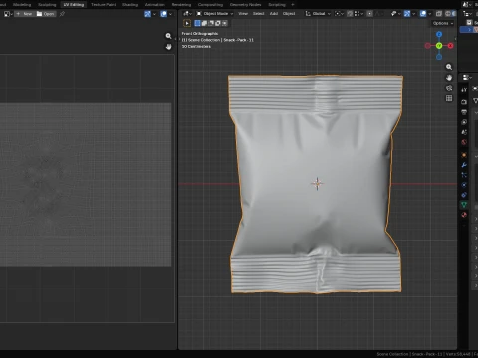
Task: Open the Object properties tab
Action: (464, 155)
